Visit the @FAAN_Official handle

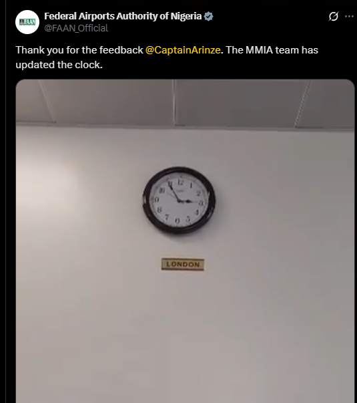(x=76, y=28)
